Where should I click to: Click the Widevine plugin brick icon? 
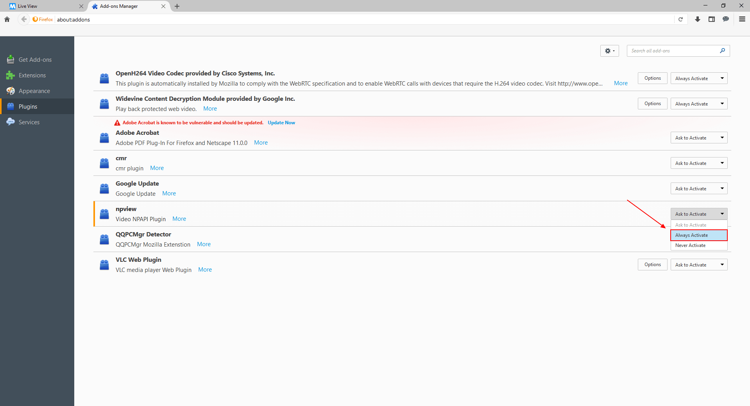pyautogui.click(x=104, y=104)
